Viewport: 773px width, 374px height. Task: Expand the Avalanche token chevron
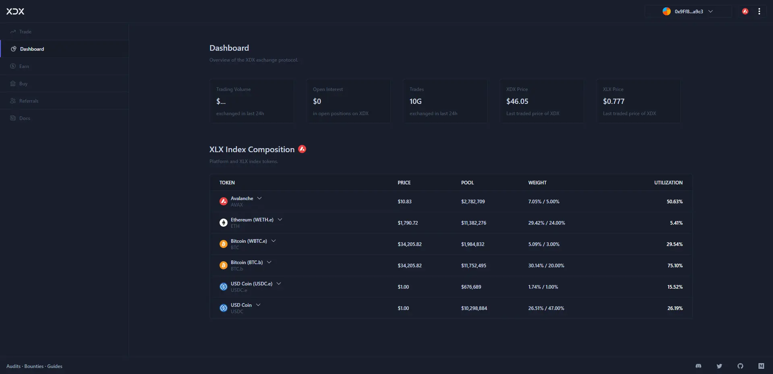coord(259,198)
